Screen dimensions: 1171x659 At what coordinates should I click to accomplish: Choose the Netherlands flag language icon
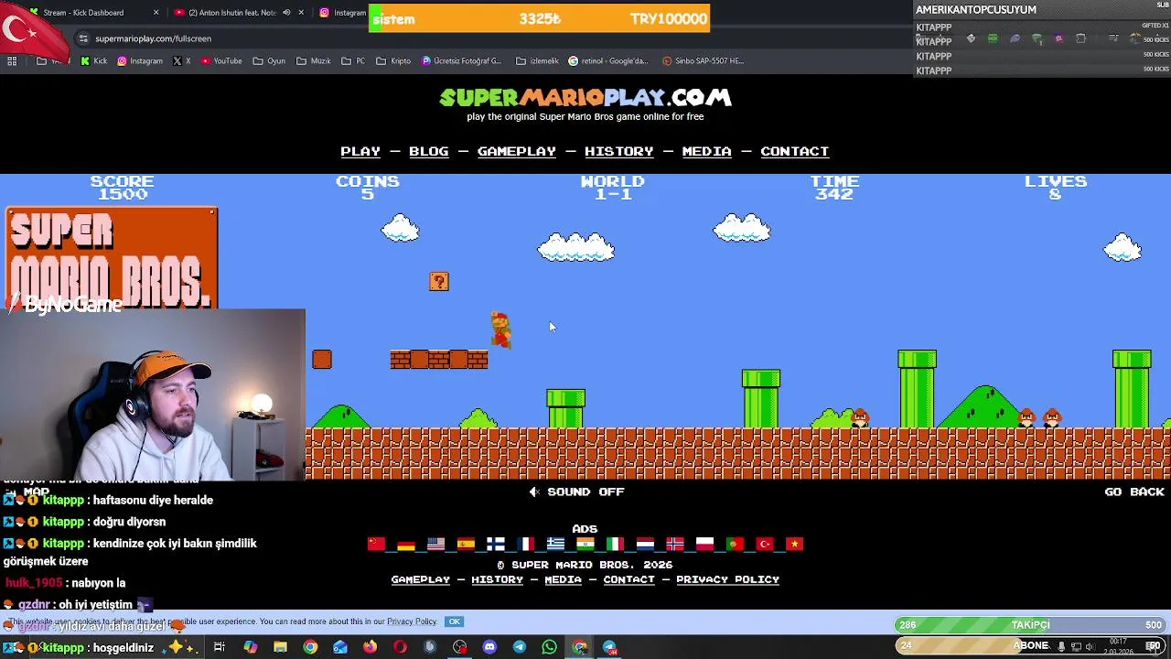pyautogui.click(x=645, y=544)
